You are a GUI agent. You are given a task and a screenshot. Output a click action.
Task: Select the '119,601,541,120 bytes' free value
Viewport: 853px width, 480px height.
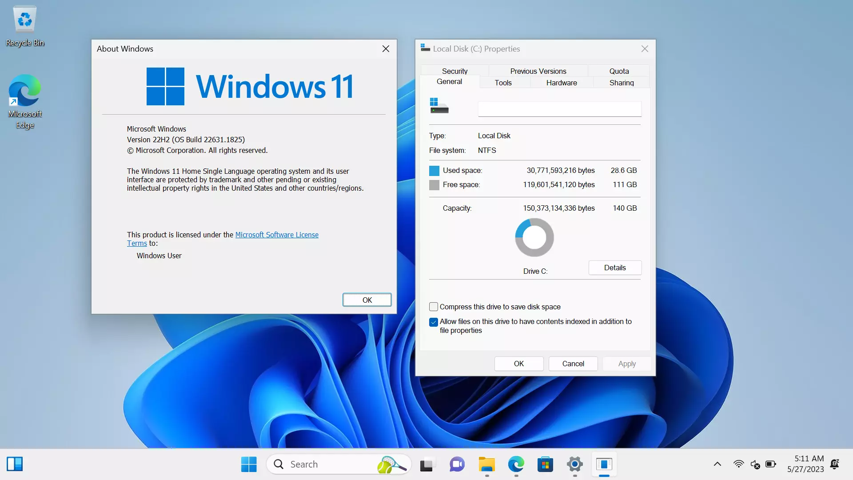point(559,185)
